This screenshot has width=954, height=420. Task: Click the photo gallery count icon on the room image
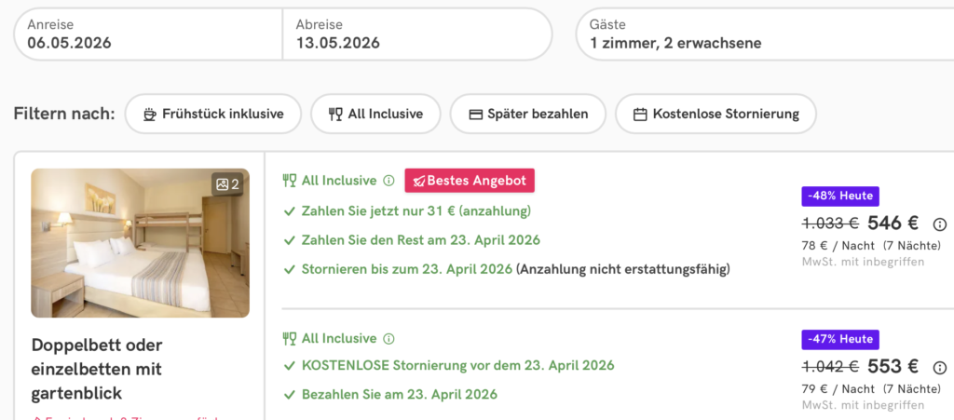click(x=228, y=184)
